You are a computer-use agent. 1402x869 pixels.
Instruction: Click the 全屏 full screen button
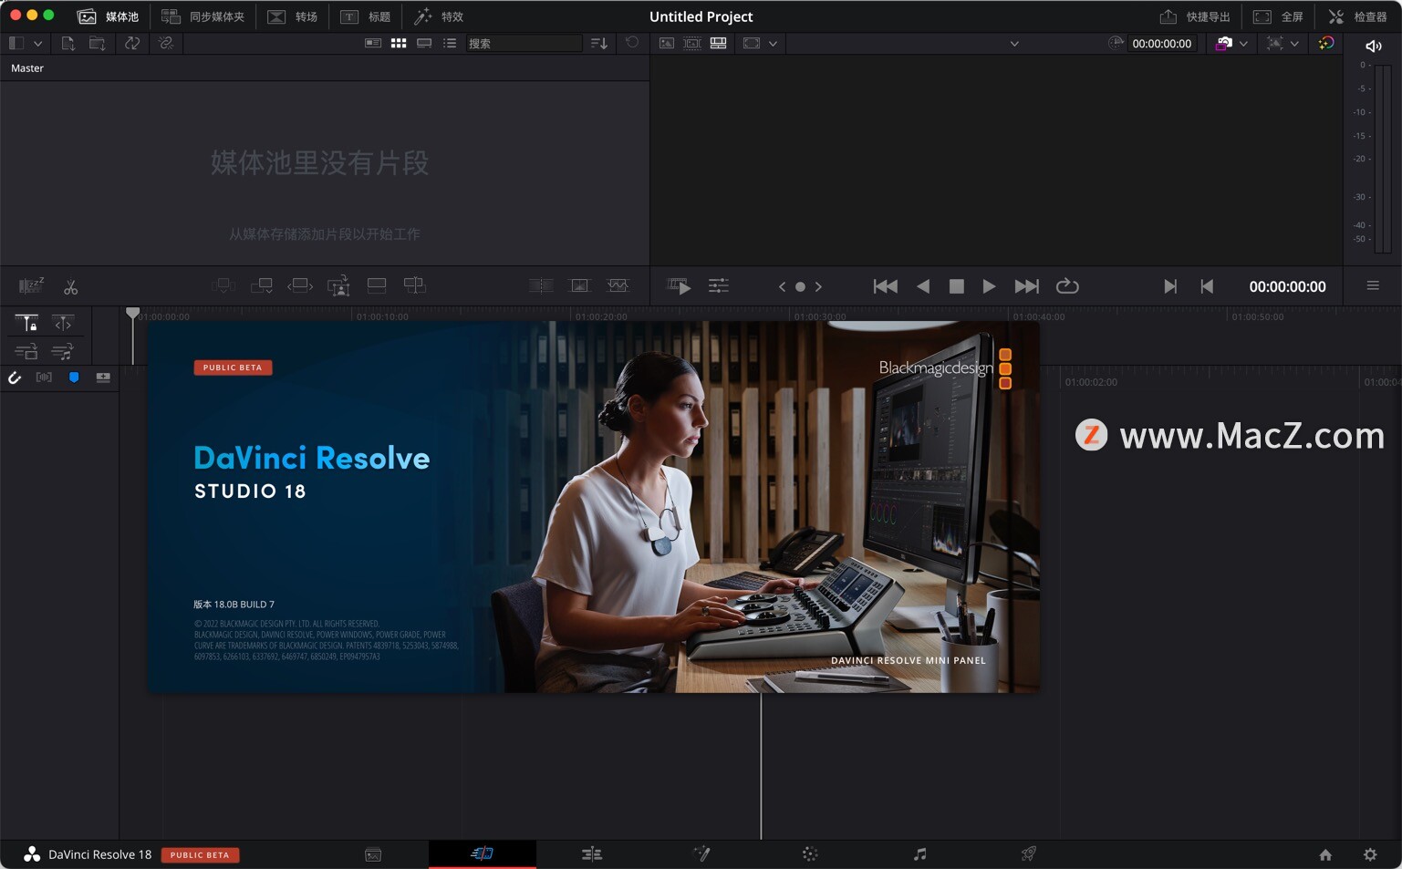click(x=1278, y=16)
